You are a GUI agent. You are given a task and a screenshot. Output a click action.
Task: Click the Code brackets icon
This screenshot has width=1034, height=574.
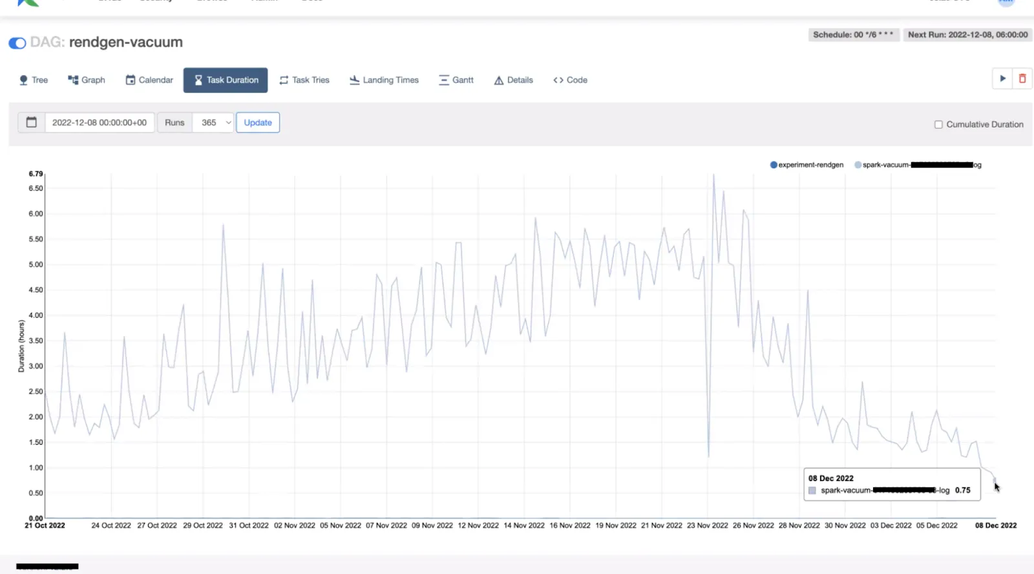pos(558,80)
